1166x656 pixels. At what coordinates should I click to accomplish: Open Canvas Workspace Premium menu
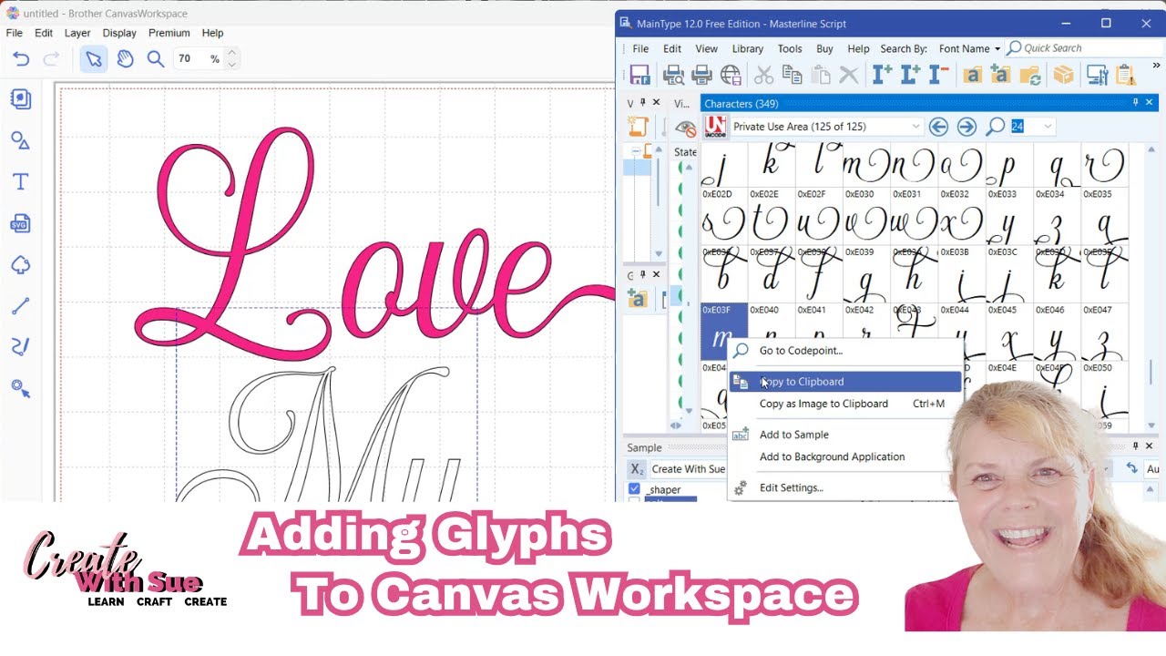tap(169, 33)
